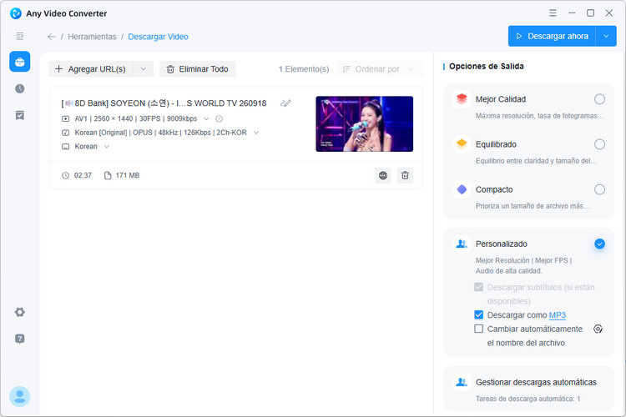Click the Gestionar descargas automáticas icon
626x417 pixels.
coord(462,382)
